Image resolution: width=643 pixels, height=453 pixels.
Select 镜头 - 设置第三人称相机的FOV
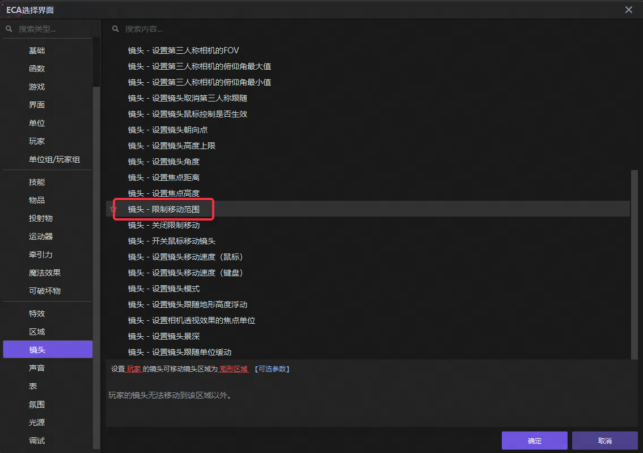pos(183,50)
